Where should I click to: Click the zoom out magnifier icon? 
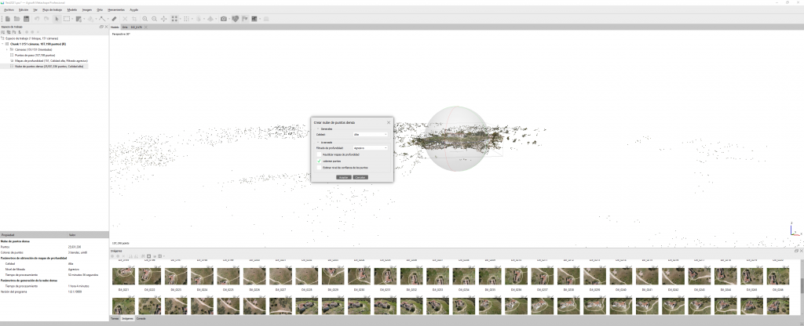pyautogui.click(x=155, y=19)
